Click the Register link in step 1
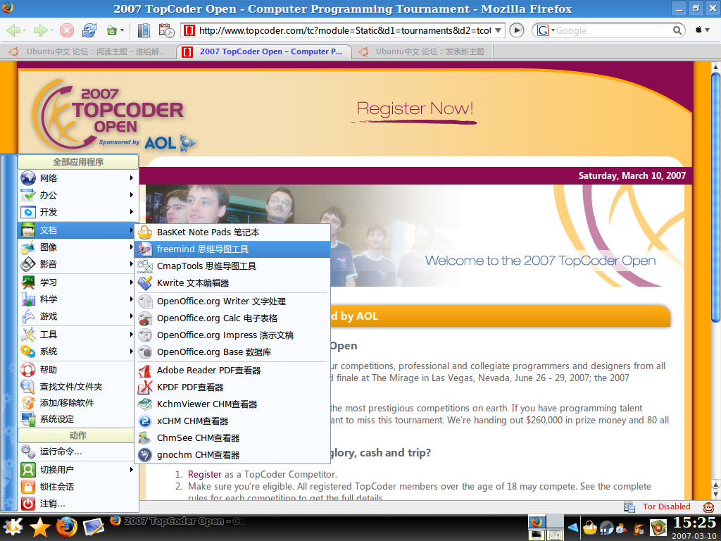This screenshot has height=541, width=721. point(205,474)
